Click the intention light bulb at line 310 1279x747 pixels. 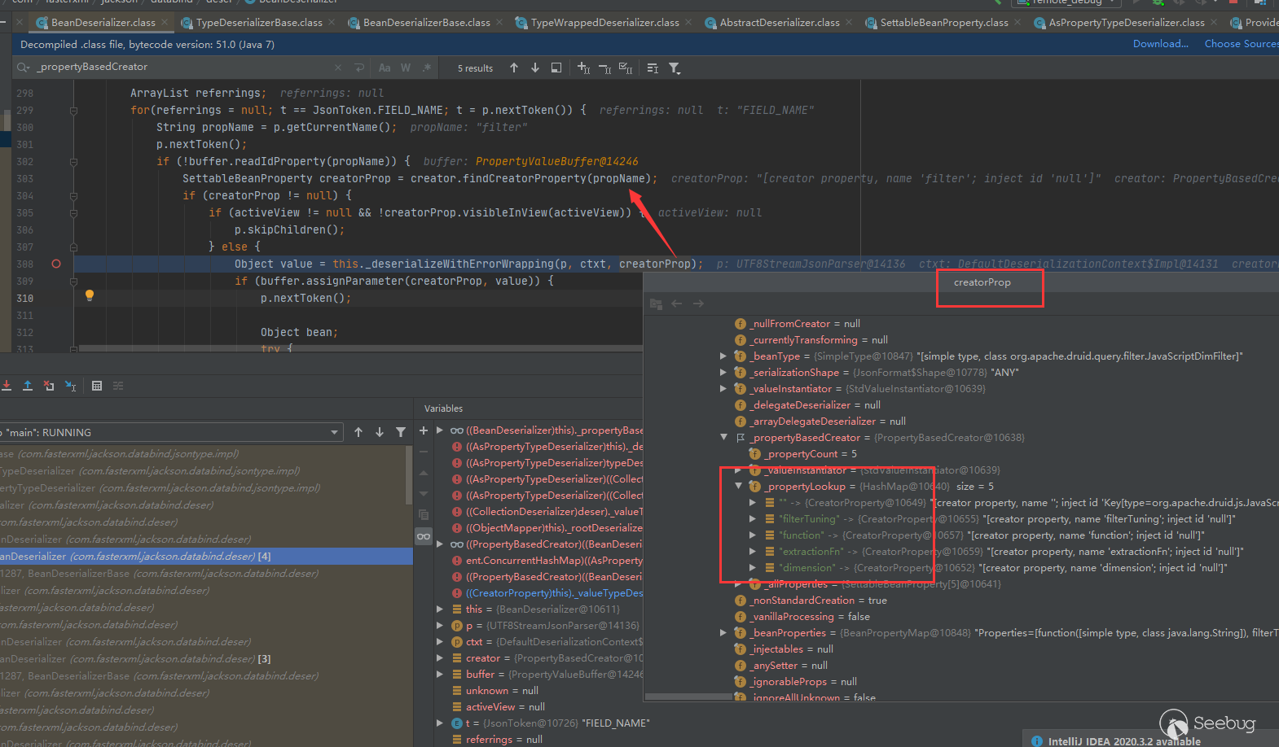point(90,295)
